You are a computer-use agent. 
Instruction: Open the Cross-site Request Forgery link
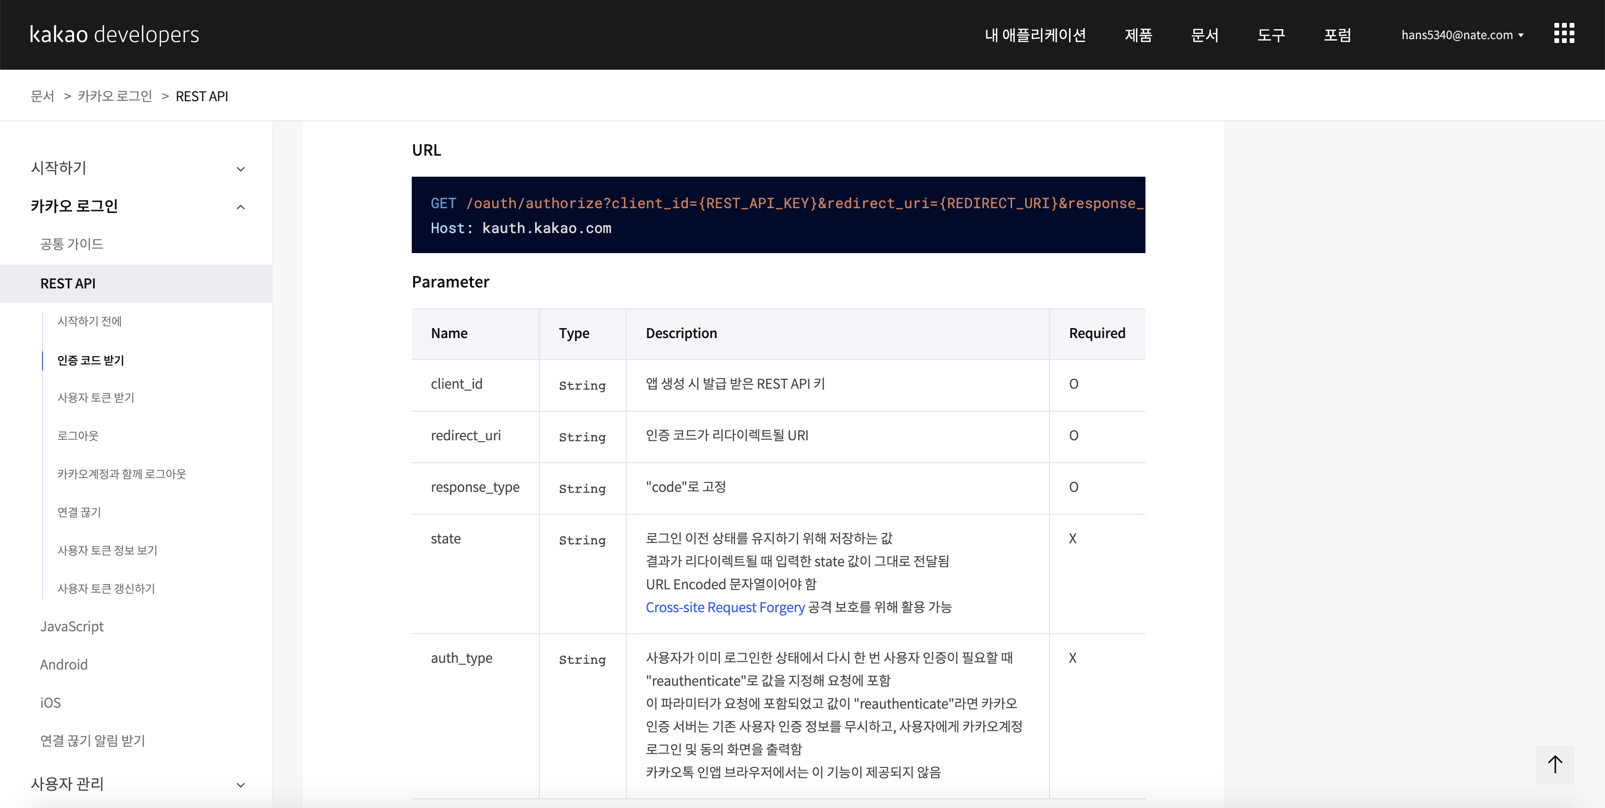click(x=725, y=607)
